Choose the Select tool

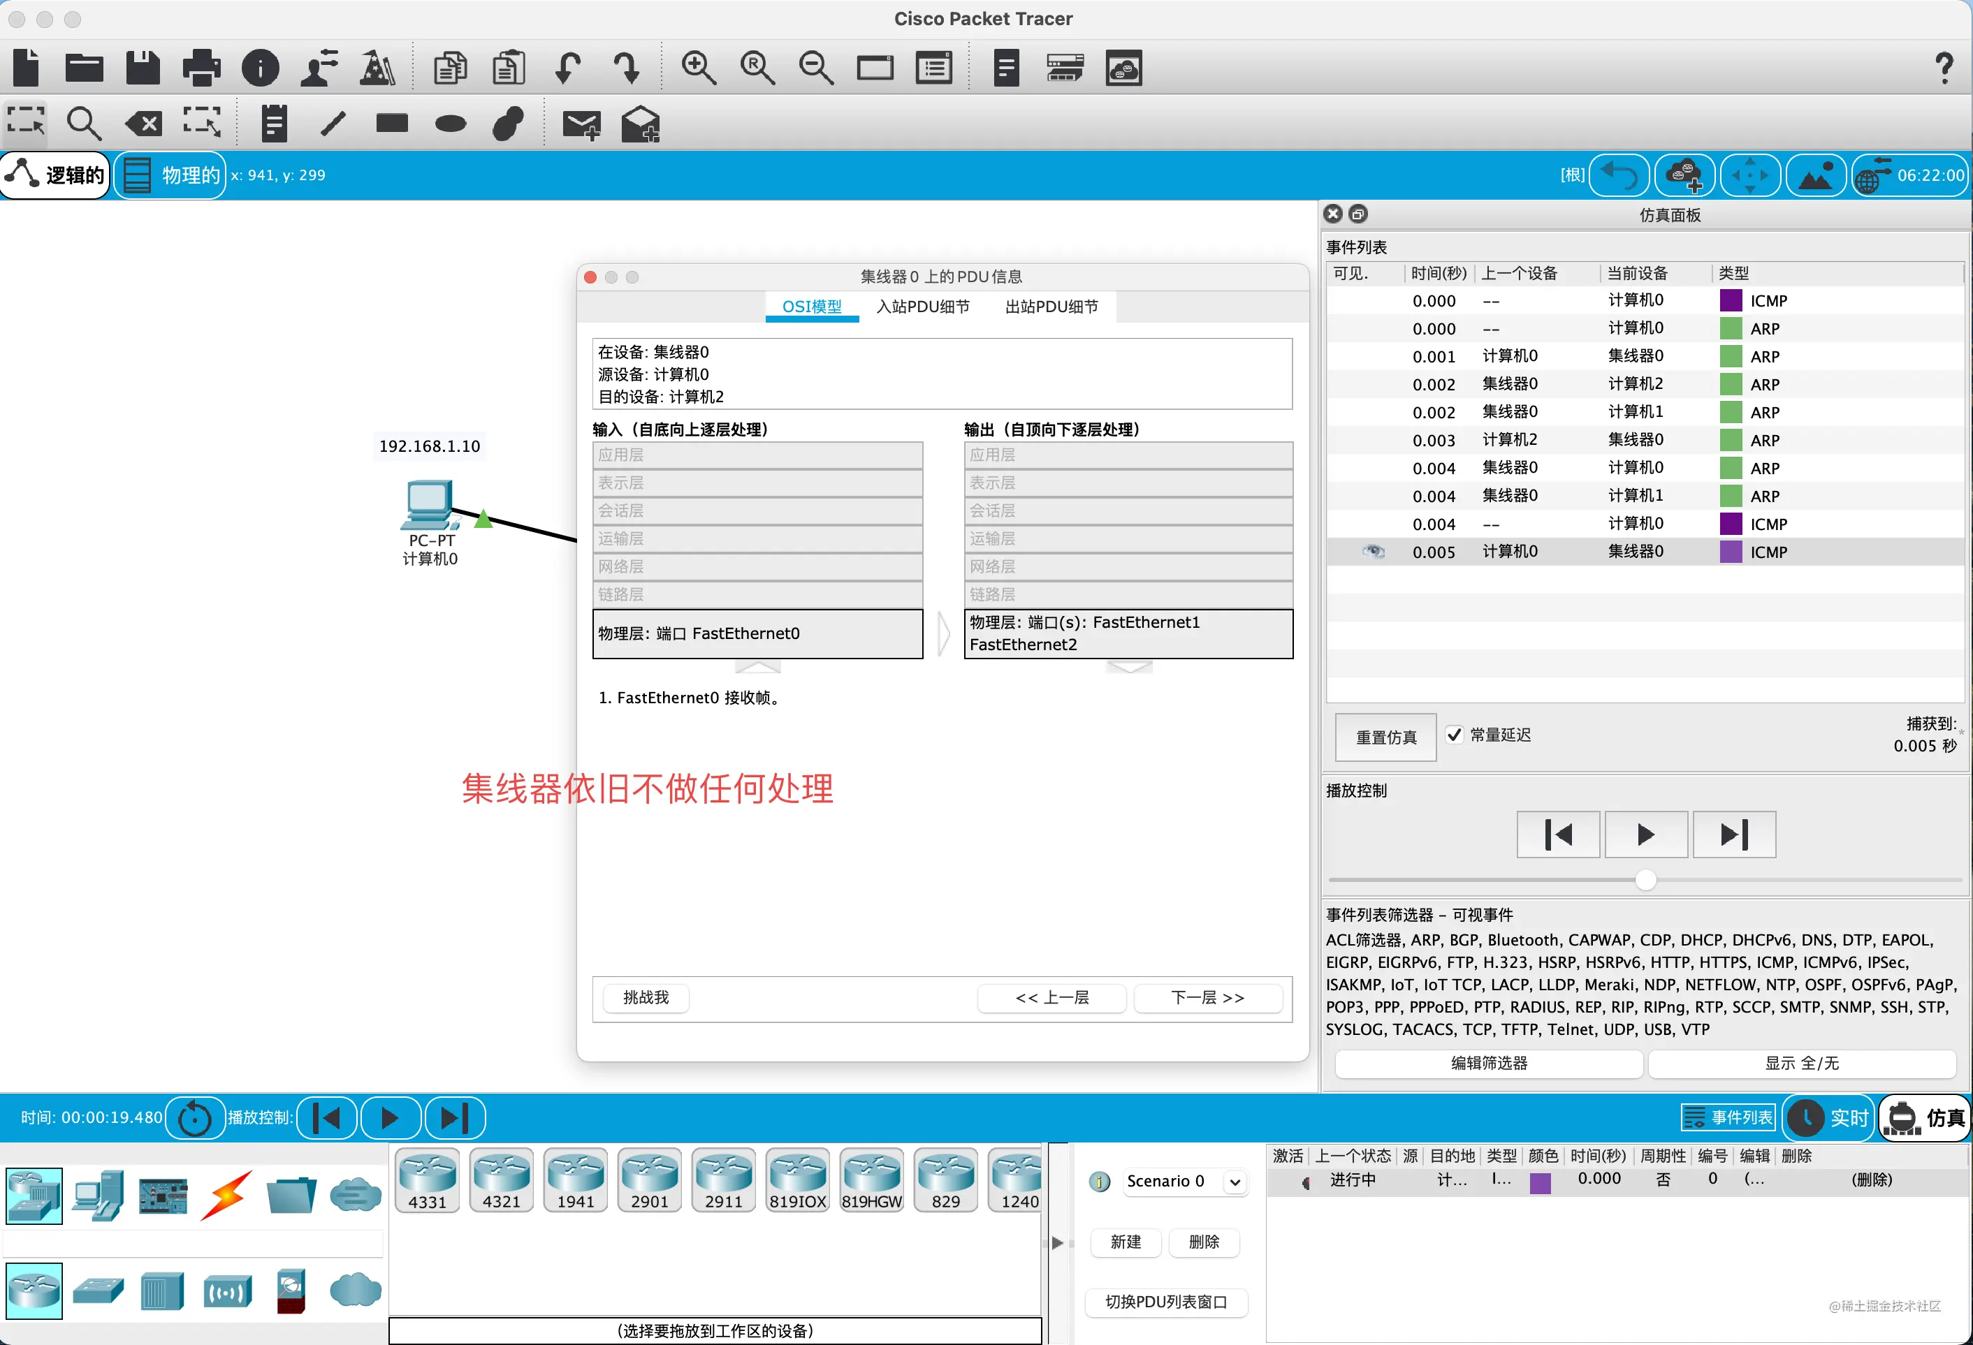click(x=27, y=123)
